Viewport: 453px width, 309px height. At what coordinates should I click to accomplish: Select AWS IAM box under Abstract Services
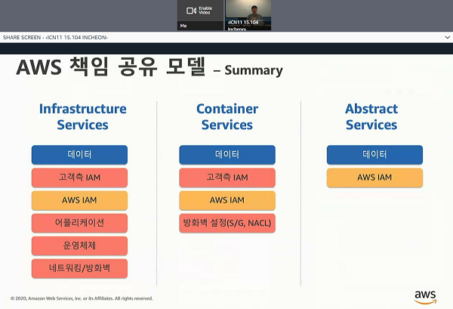click(x=374, y=178)
